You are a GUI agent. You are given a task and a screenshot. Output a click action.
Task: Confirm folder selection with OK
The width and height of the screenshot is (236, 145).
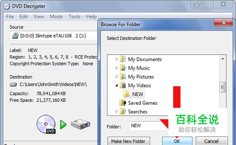coord(177,141)
